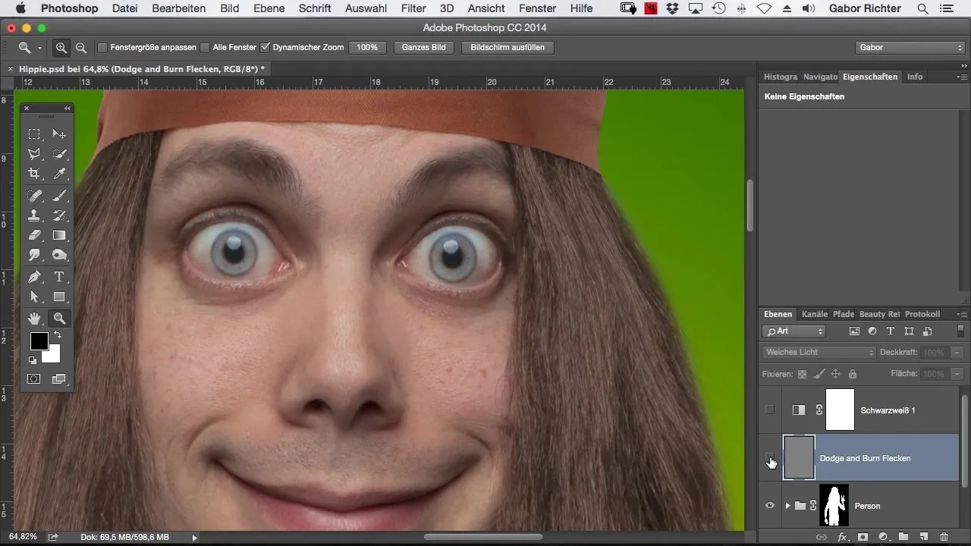Image resolution: width=971 pixels, height=546 pixels.
Task: Select the Quick Selection tool
Action: [x=59, y=154]
